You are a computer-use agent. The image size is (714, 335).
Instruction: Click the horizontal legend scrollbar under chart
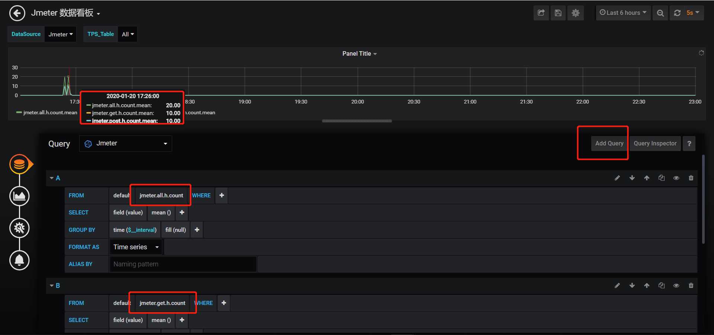pos(357,121)
